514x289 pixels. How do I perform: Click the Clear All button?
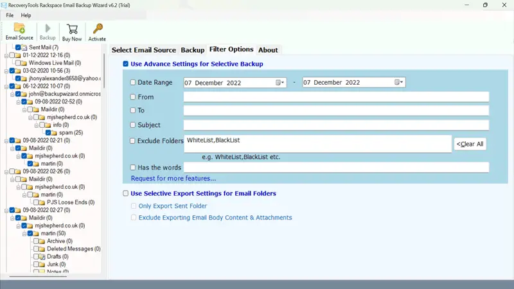point(470,144)
